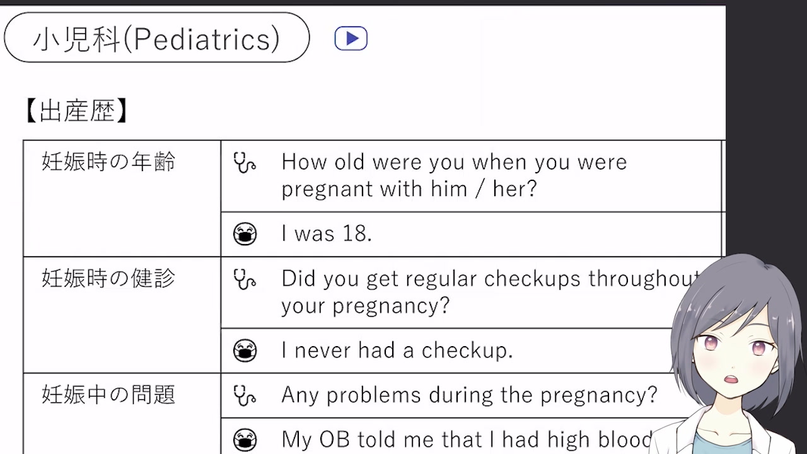Click the "I was 18." answer text
This screenshot has height=454, width=807.
327,234
